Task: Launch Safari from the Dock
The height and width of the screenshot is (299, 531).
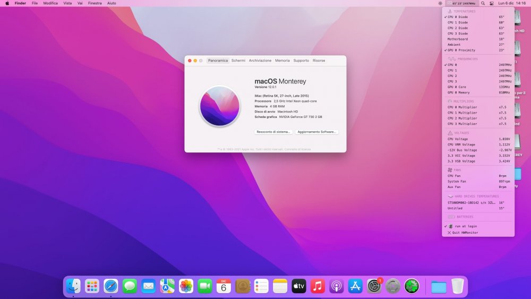Action: 111,286
